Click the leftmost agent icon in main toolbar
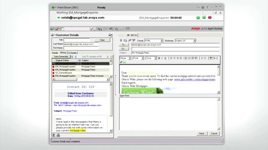This screenshot has height=150, width=268. (x=52, y=29)
